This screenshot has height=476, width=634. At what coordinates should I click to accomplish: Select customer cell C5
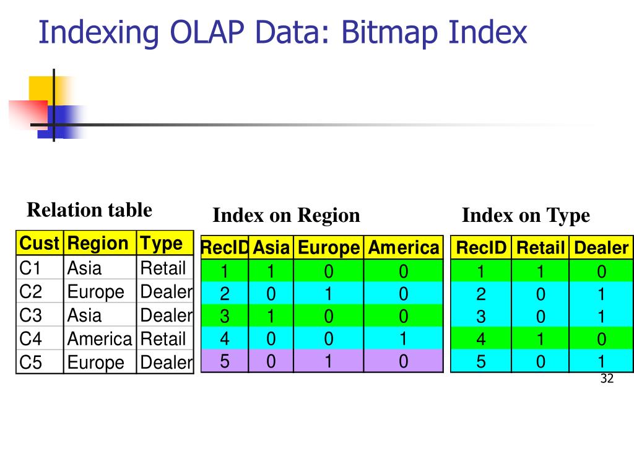(x=40, y=361)
